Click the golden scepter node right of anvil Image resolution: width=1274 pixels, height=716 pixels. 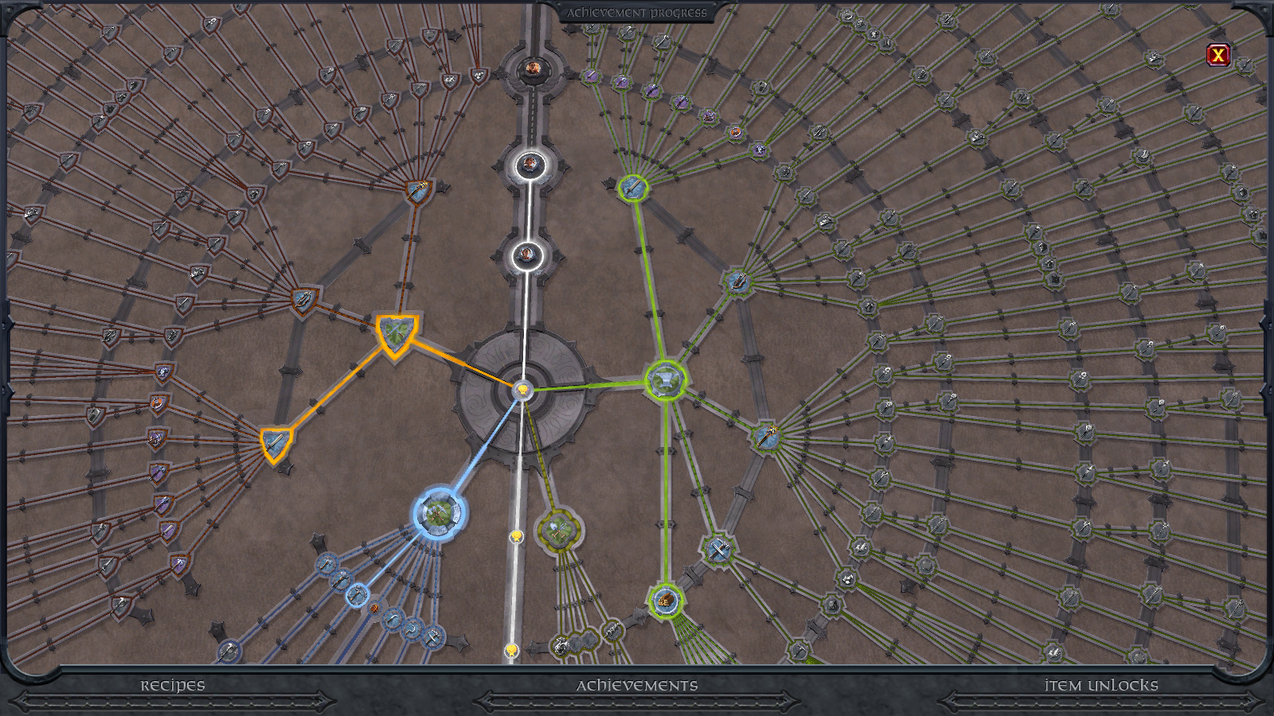(766, 436)
